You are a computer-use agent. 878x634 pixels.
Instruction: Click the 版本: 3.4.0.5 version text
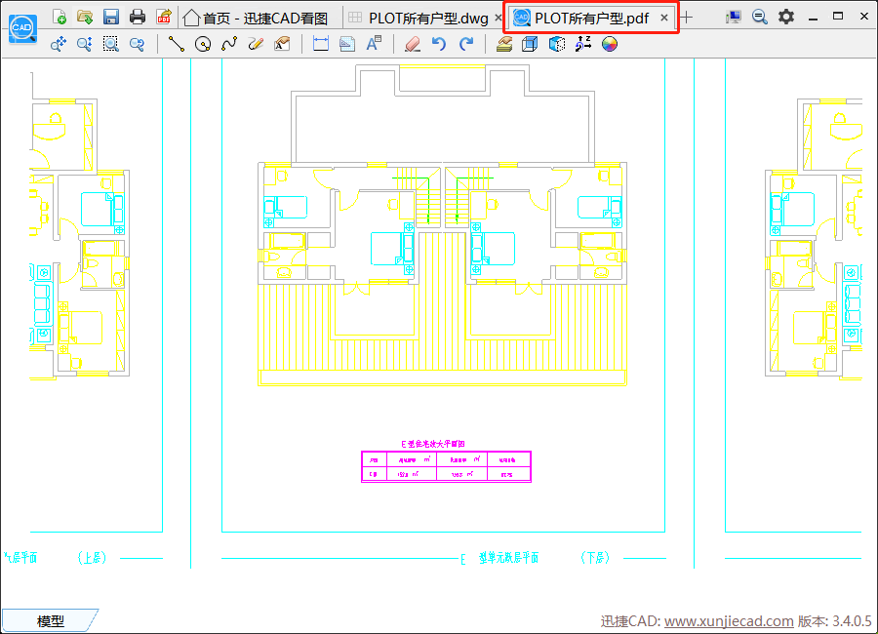pyautogui.click(x=834, y=621)
